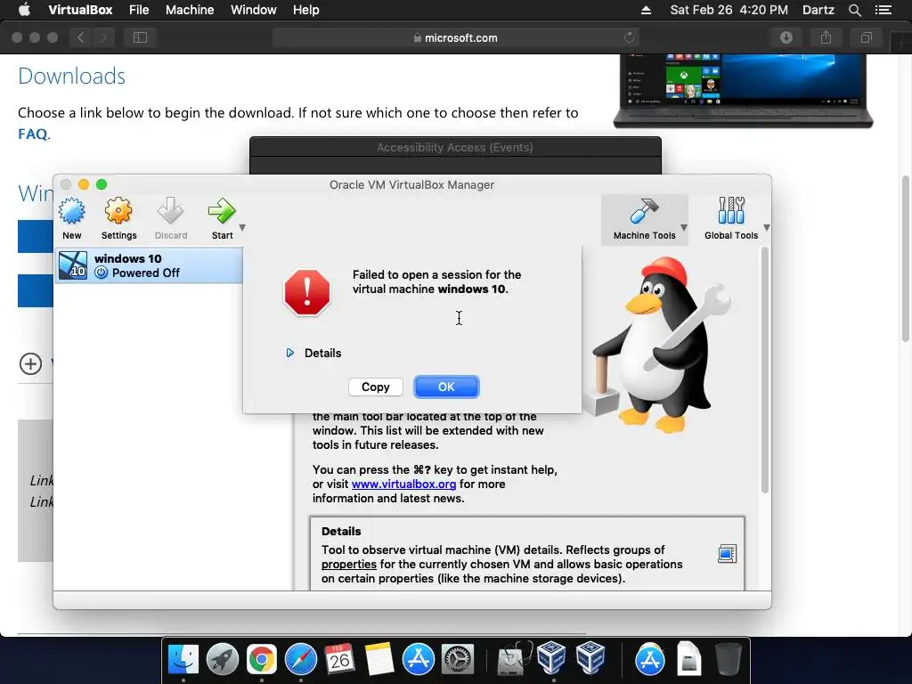
Task: Start the VM with the green arrow
Action: [222, 211]
